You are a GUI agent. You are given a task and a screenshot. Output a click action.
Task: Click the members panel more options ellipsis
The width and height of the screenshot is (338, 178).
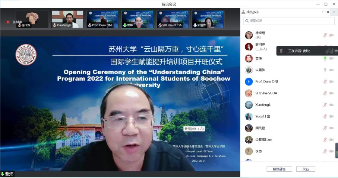point(323,12)
